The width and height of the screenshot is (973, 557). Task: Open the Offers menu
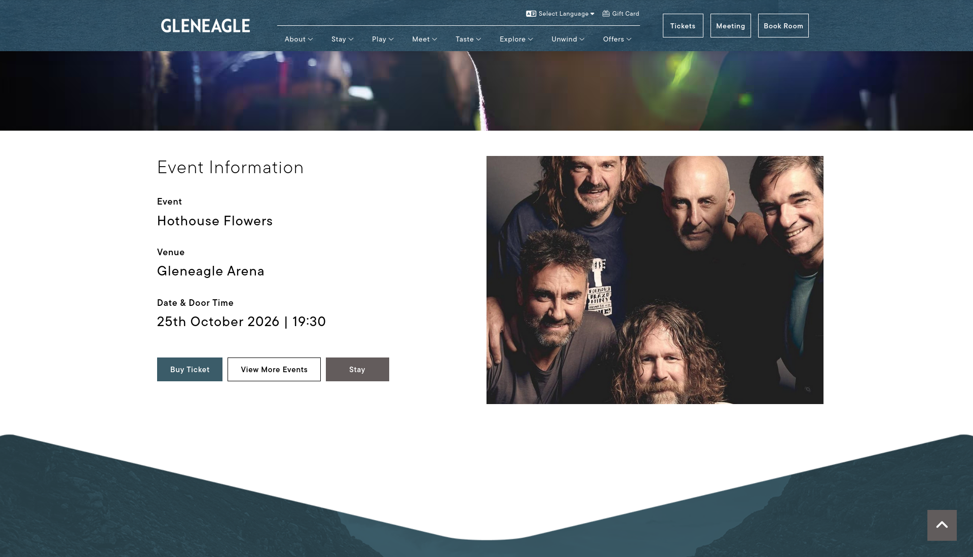tap(617, 39)
